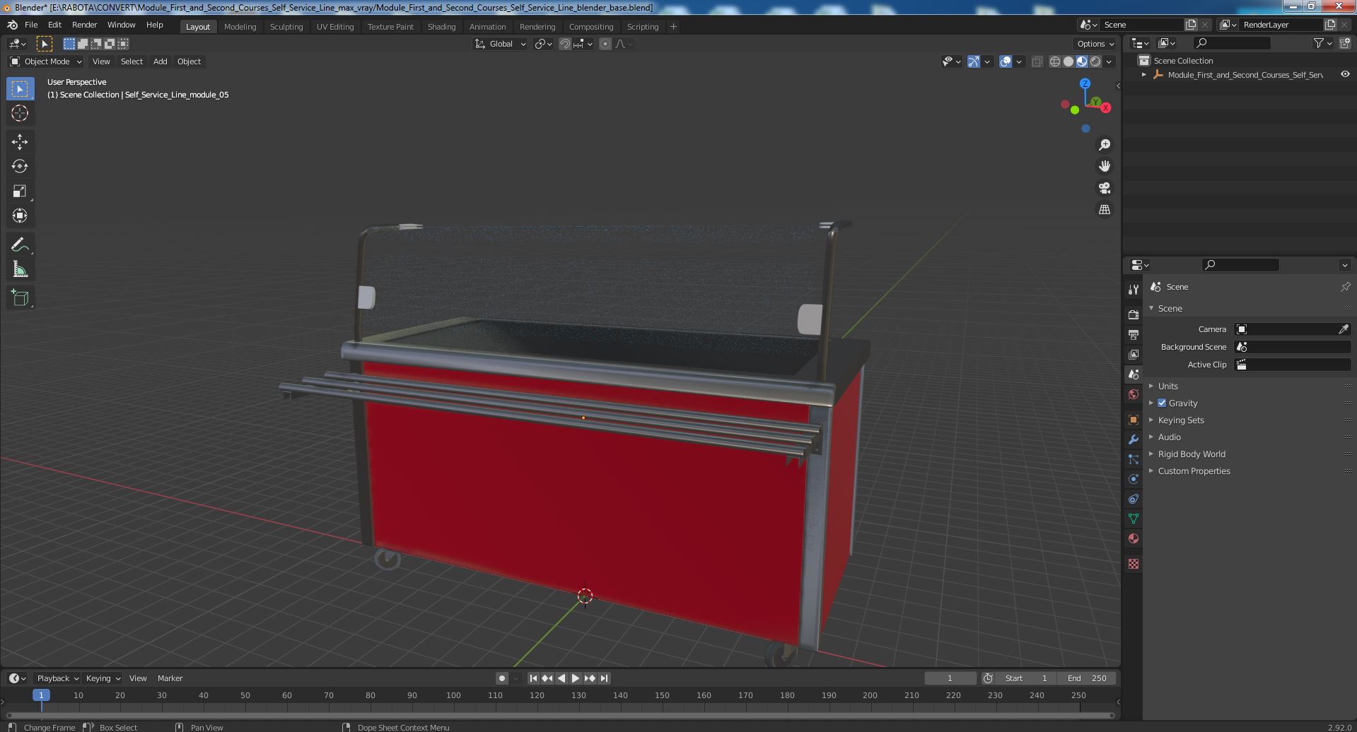Switch to the Shading workspace tab
The image size is (1357, 732).
tap(441, 27)
